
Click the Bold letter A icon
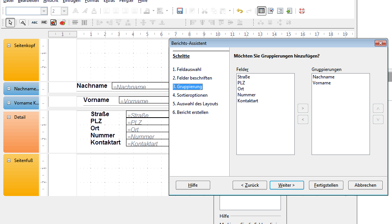pyautogui.click(x=75, y=11)
